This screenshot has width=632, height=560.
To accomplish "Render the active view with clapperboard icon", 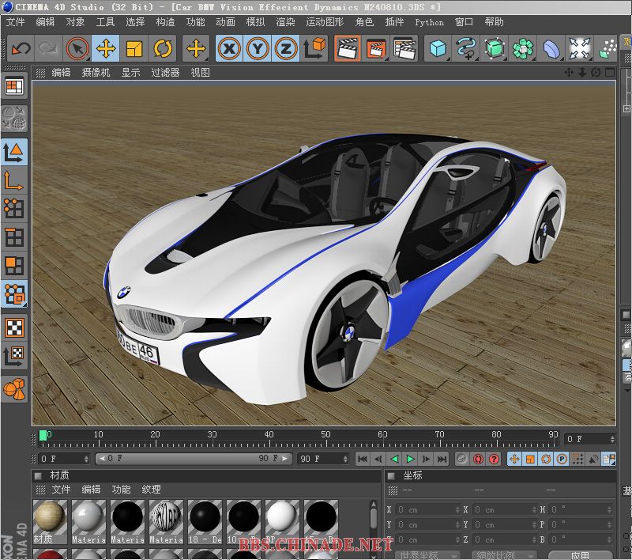I will 348,49.
